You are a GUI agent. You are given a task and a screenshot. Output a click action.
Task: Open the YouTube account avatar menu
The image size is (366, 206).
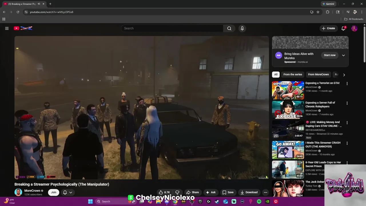pos(354,28)
